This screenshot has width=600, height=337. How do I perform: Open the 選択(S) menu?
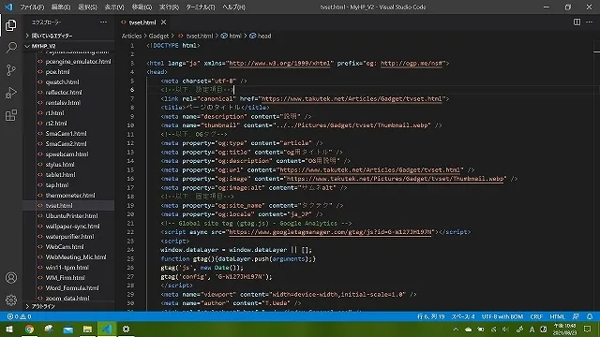(87, 7)
